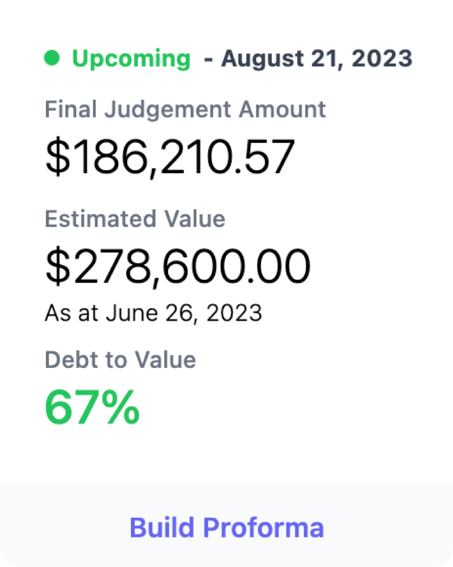This screenshot has height=567, width=453.
Task: Click the August 21, 2023 date
Action: click(x=317, y=59)
